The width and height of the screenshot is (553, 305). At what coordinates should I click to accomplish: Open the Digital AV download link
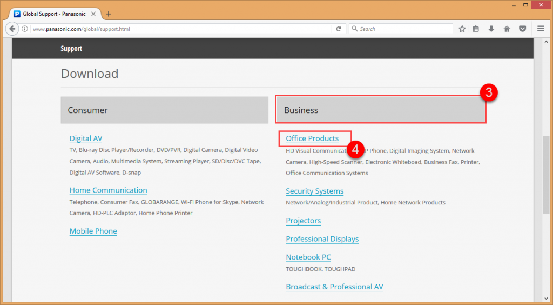(x=86, y=138)
